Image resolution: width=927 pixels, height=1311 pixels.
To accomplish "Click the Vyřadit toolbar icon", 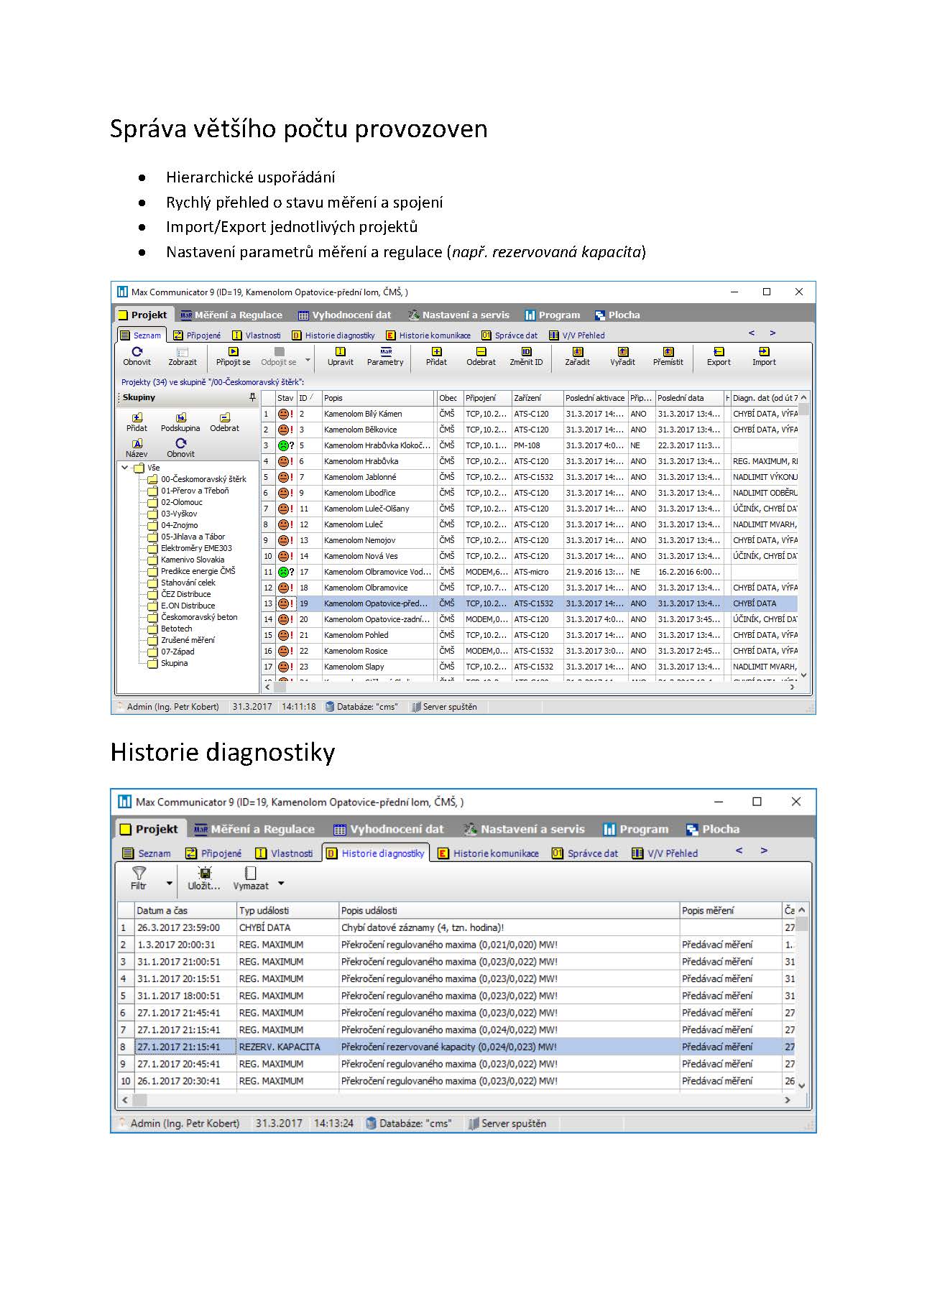I will pos(622,356).
